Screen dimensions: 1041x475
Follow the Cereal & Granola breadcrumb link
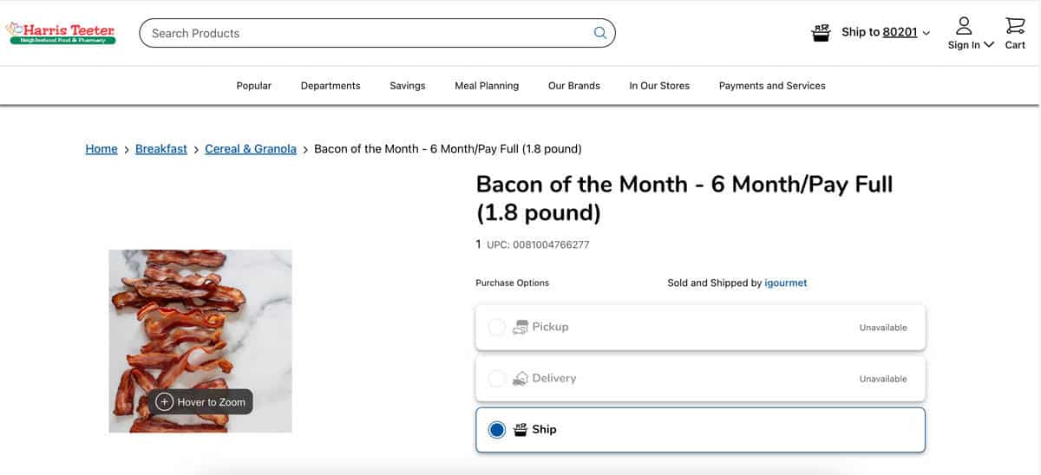tap(251, 149)
